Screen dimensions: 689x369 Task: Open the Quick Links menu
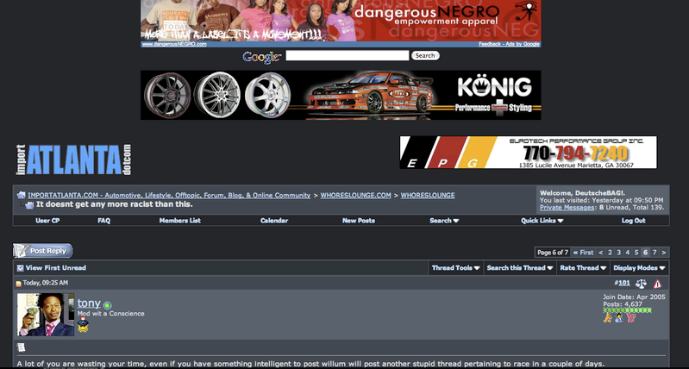[542, 221]
